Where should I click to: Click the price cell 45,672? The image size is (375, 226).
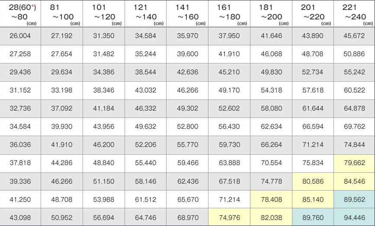pos(354,36)
